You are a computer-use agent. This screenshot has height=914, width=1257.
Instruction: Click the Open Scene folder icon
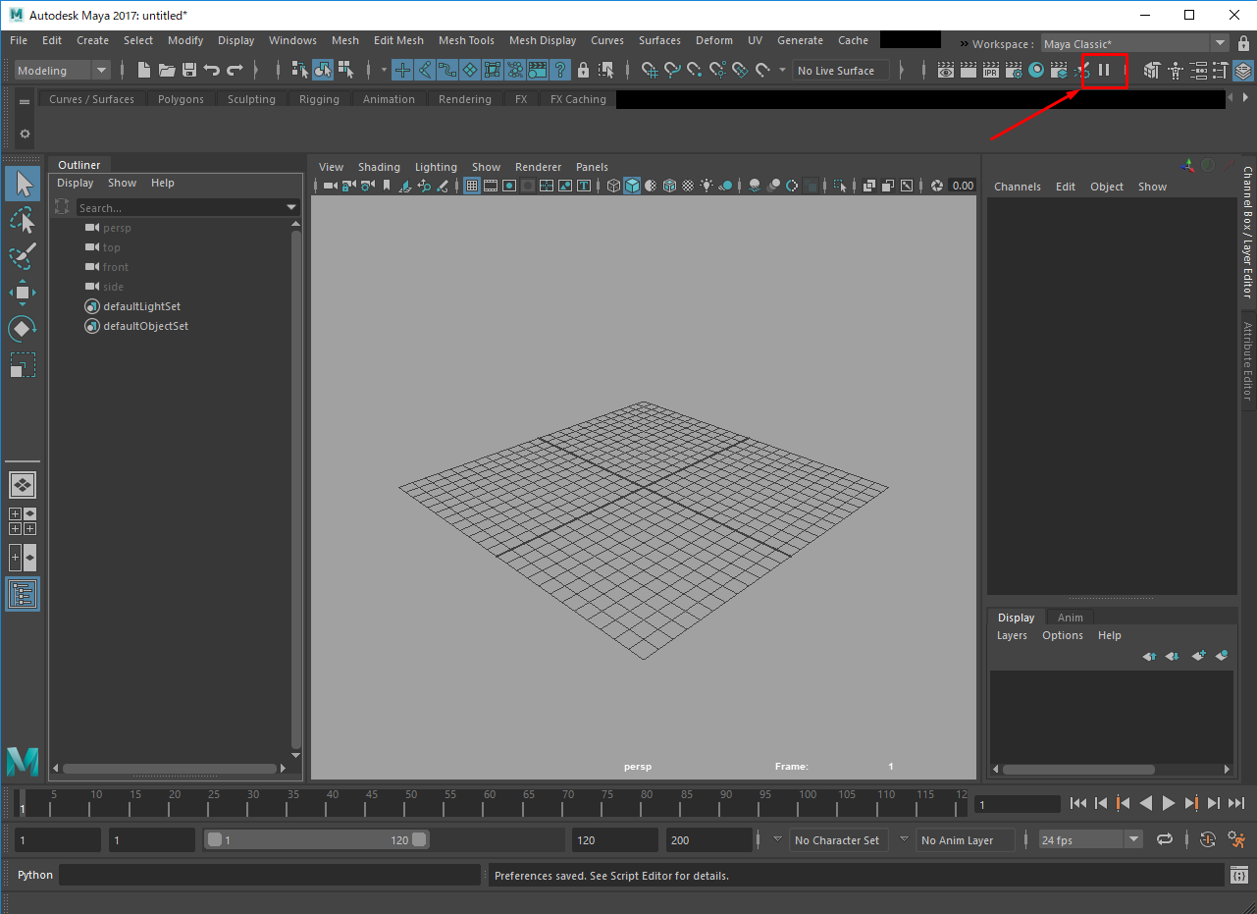point(167,70)
